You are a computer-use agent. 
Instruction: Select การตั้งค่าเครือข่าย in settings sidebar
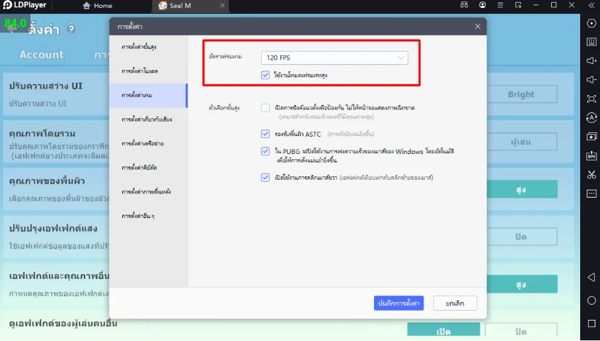(148, 143)
